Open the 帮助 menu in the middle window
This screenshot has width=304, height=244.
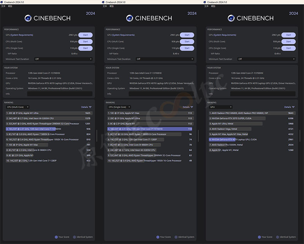coord(112,6)
